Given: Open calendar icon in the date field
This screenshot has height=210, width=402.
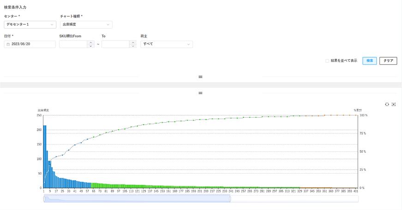Looking at the screenshot, I should pos(8,44).
